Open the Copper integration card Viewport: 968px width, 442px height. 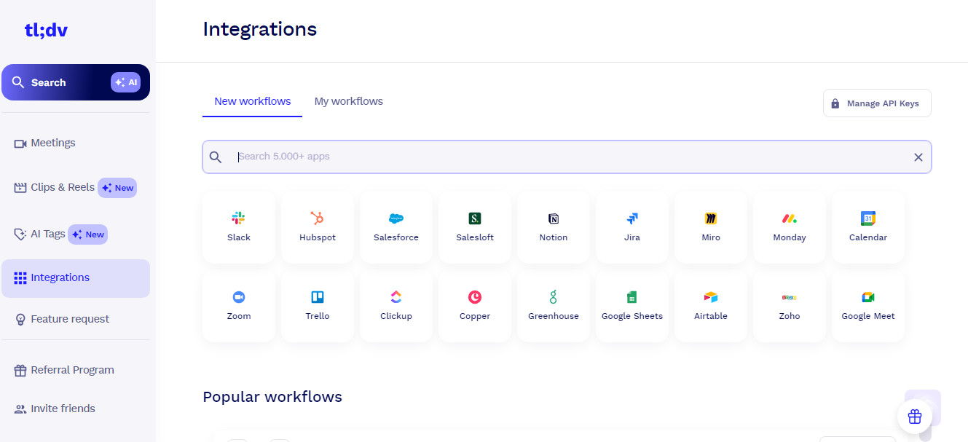tap(475, 306)
